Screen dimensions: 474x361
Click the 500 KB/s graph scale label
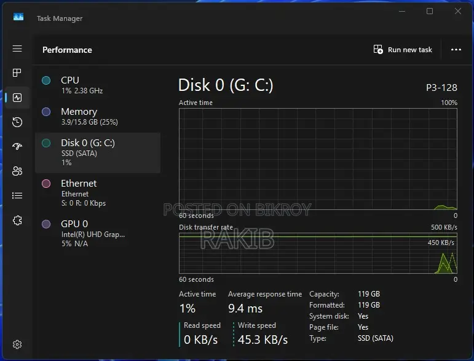(444, 227)
